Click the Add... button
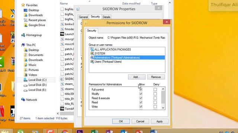The height and width of the screenshot is (133, 238). pyautogui.click(x=136, y=77)
